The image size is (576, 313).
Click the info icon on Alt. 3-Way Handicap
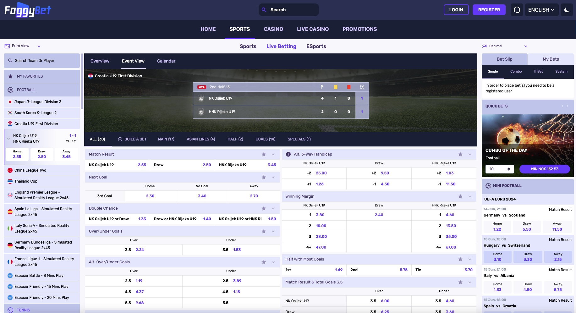[x=288, y=154]
